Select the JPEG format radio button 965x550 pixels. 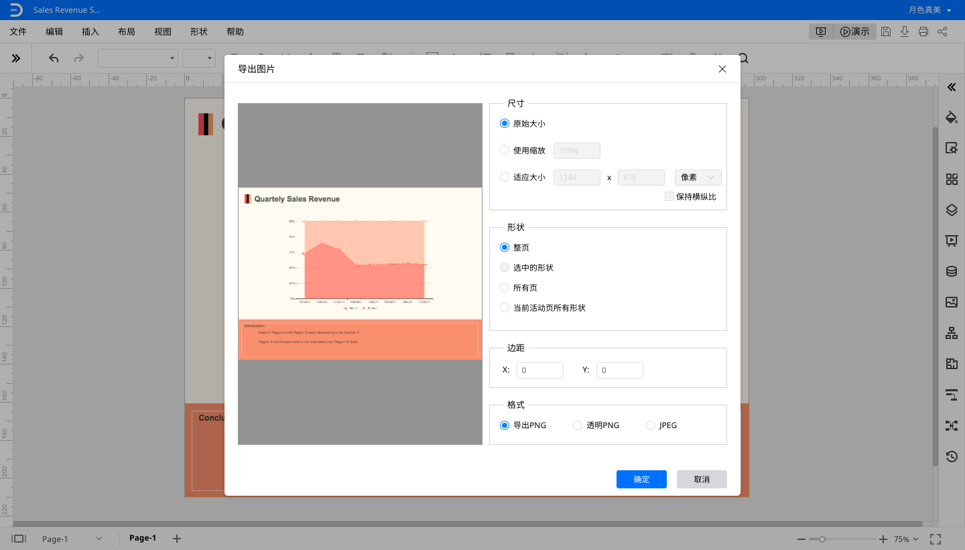tap(650, 425)
